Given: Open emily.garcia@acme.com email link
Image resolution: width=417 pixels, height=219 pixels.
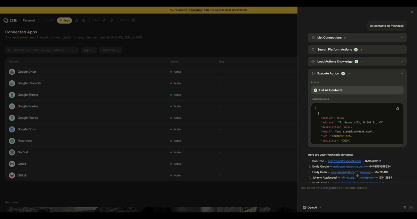Looking at the screenshot, I should 349,167.
